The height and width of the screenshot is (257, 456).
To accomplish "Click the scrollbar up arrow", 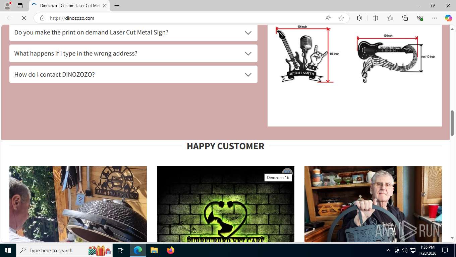I will pos(452,29).
